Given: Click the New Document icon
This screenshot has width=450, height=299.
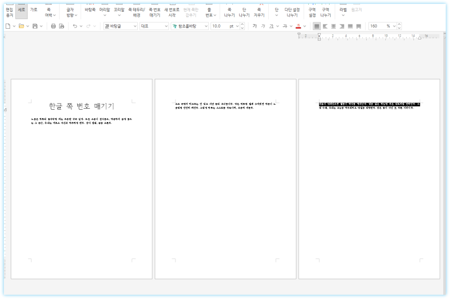Looking at the screenshot, I should [x=7, y=26].
